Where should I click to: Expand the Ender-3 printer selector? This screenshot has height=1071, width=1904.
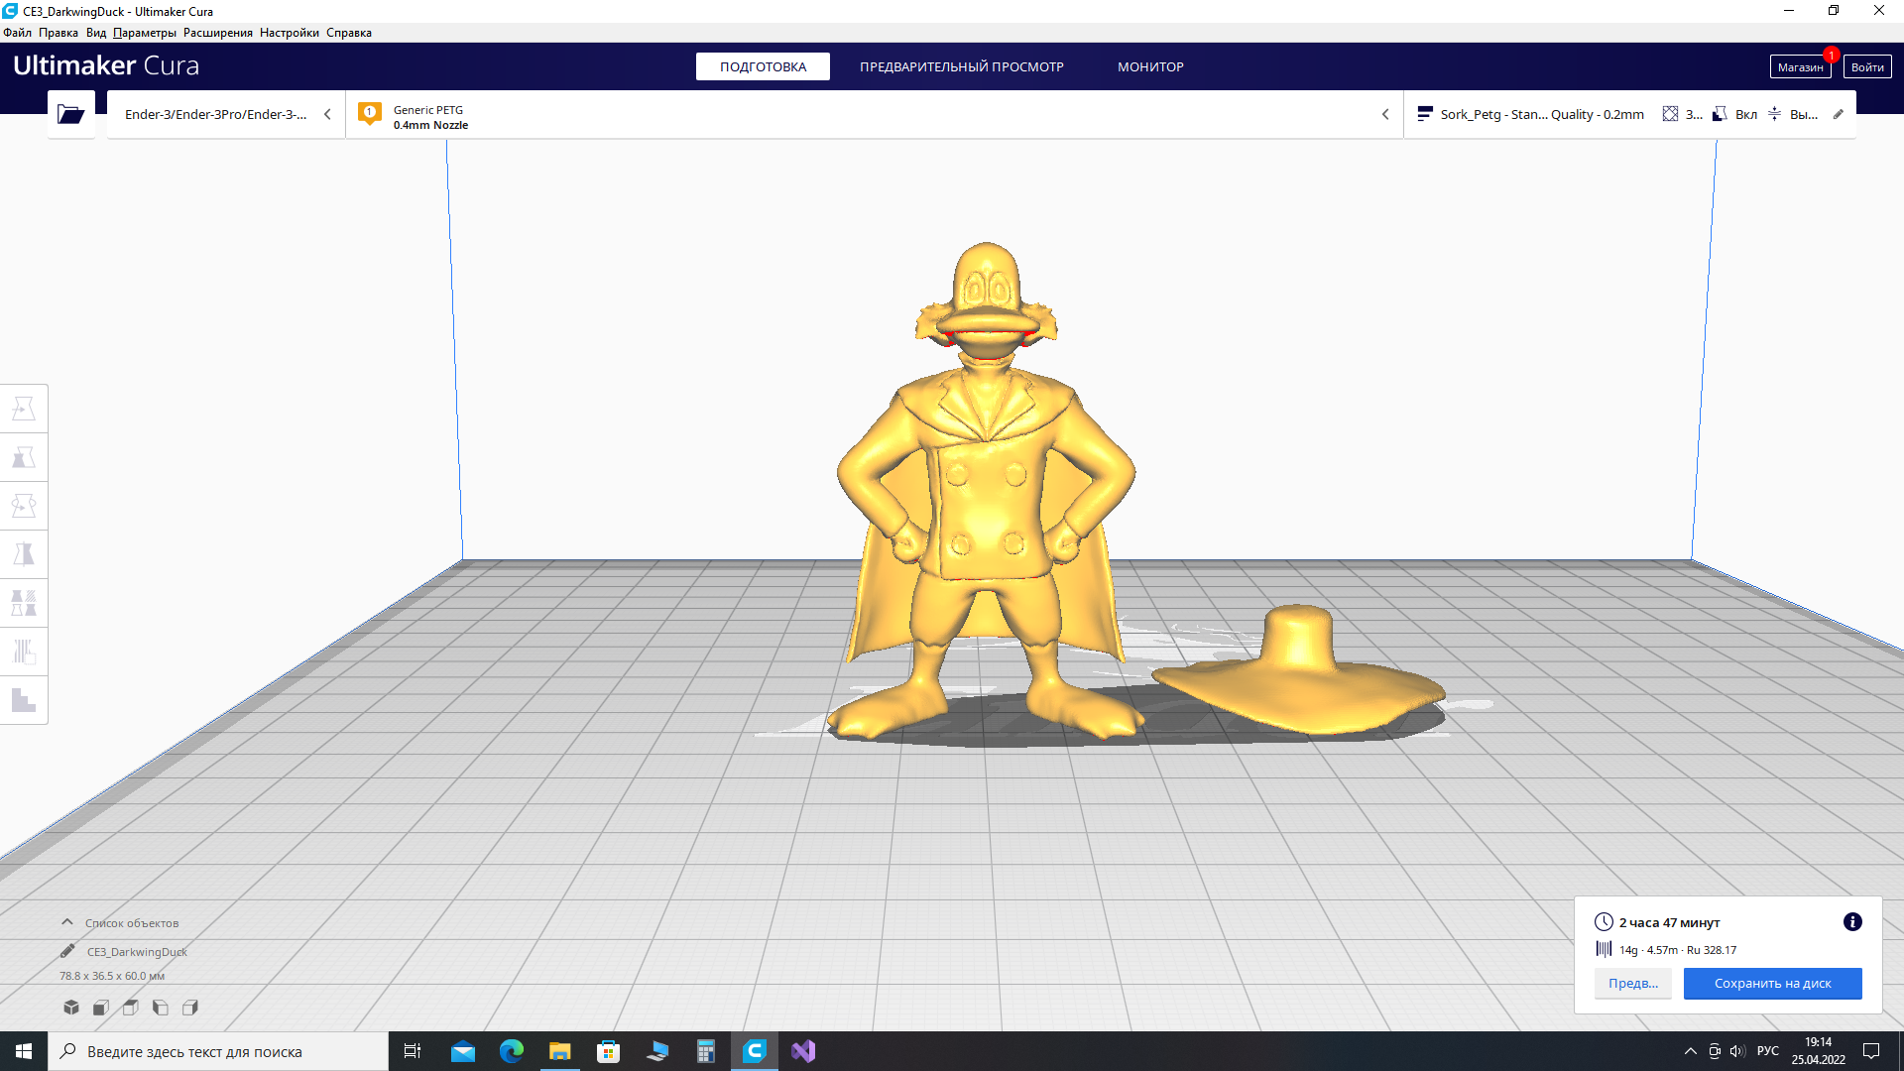coord(226,114)
